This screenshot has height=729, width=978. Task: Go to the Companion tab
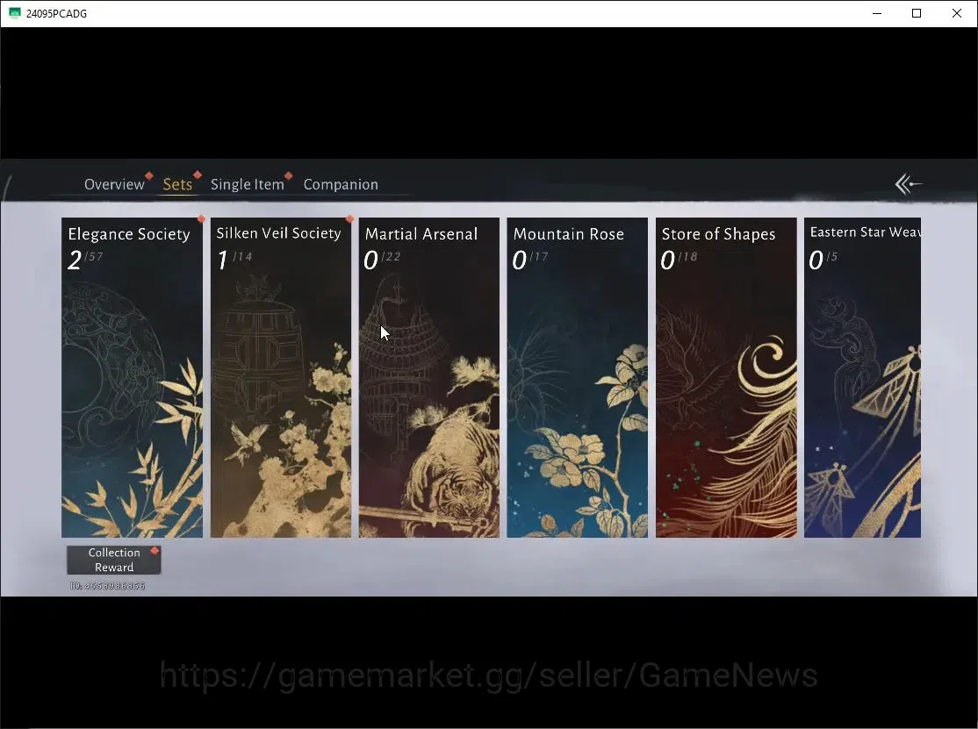tap(341, 184)
